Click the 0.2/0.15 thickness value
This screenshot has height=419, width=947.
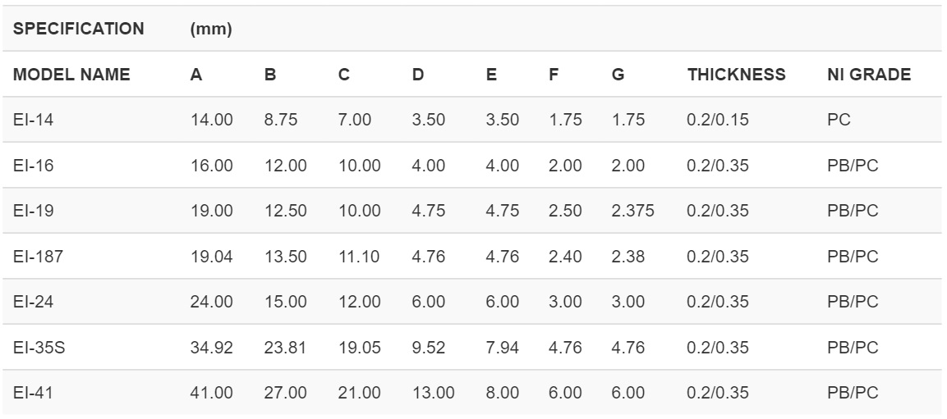click(718, 120)
